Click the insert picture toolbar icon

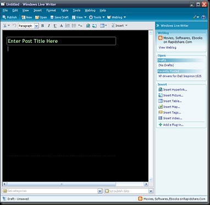pyautogui.click(x=95, y=26)
